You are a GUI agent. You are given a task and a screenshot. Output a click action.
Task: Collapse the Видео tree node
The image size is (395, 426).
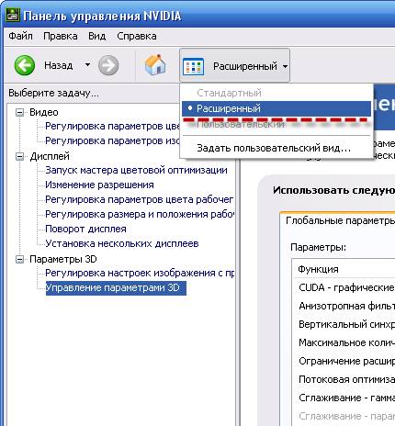[x=19, y=113]
